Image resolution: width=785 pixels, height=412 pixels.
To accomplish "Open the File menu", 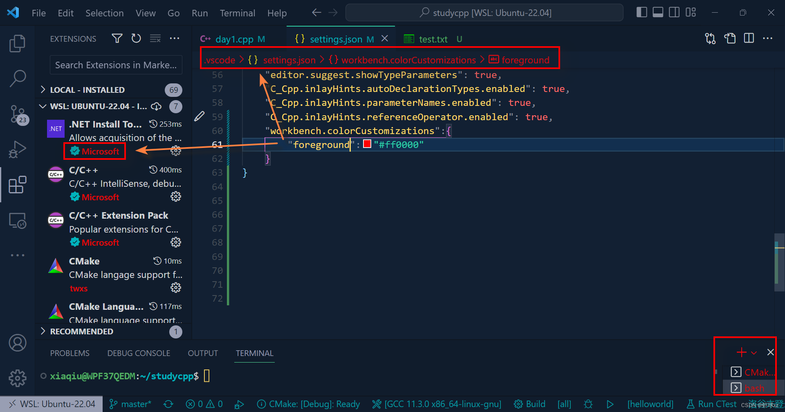I will pyautogui.click(x=39, y=13).
